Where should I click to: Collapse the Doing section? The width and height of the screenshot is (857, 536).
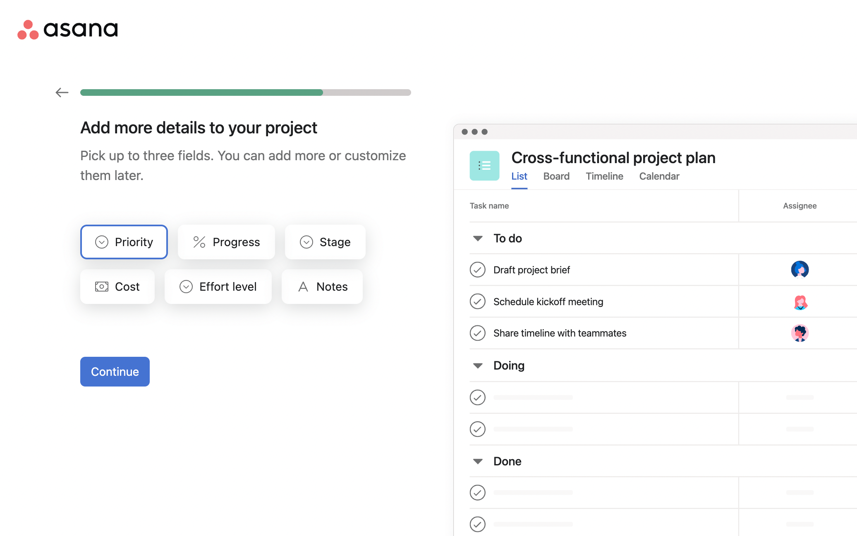(x=478, y=365)
